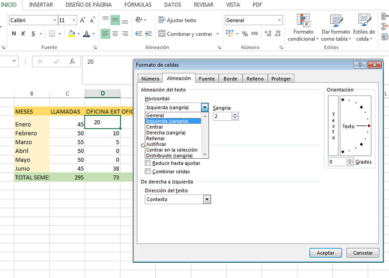The width and height of the screenshot is (389, 278).
Task: Select Centrar in Horizontal list
Action: [x=173, y=127]
